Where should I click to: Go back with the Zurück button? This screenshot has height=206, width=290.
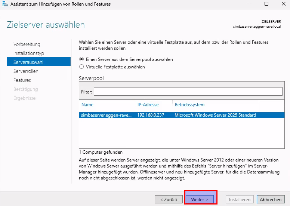coord(169,199)
